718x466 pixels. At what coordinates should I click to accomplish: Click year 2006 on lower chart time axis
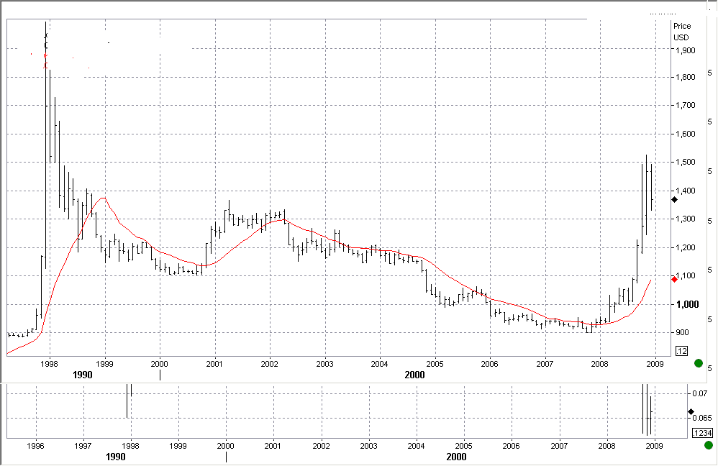pyautogui.click(x=511, y=446)
